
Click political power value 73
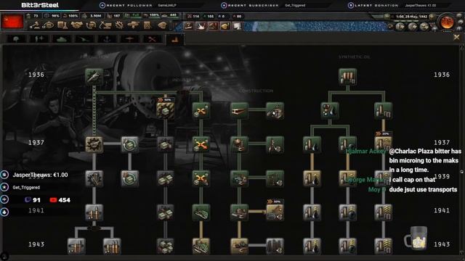[36, 16]
